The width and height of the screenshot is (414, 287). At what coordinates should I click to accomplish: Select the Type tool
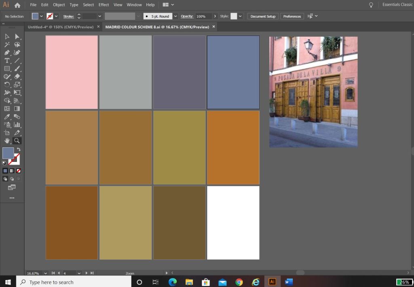7,61
